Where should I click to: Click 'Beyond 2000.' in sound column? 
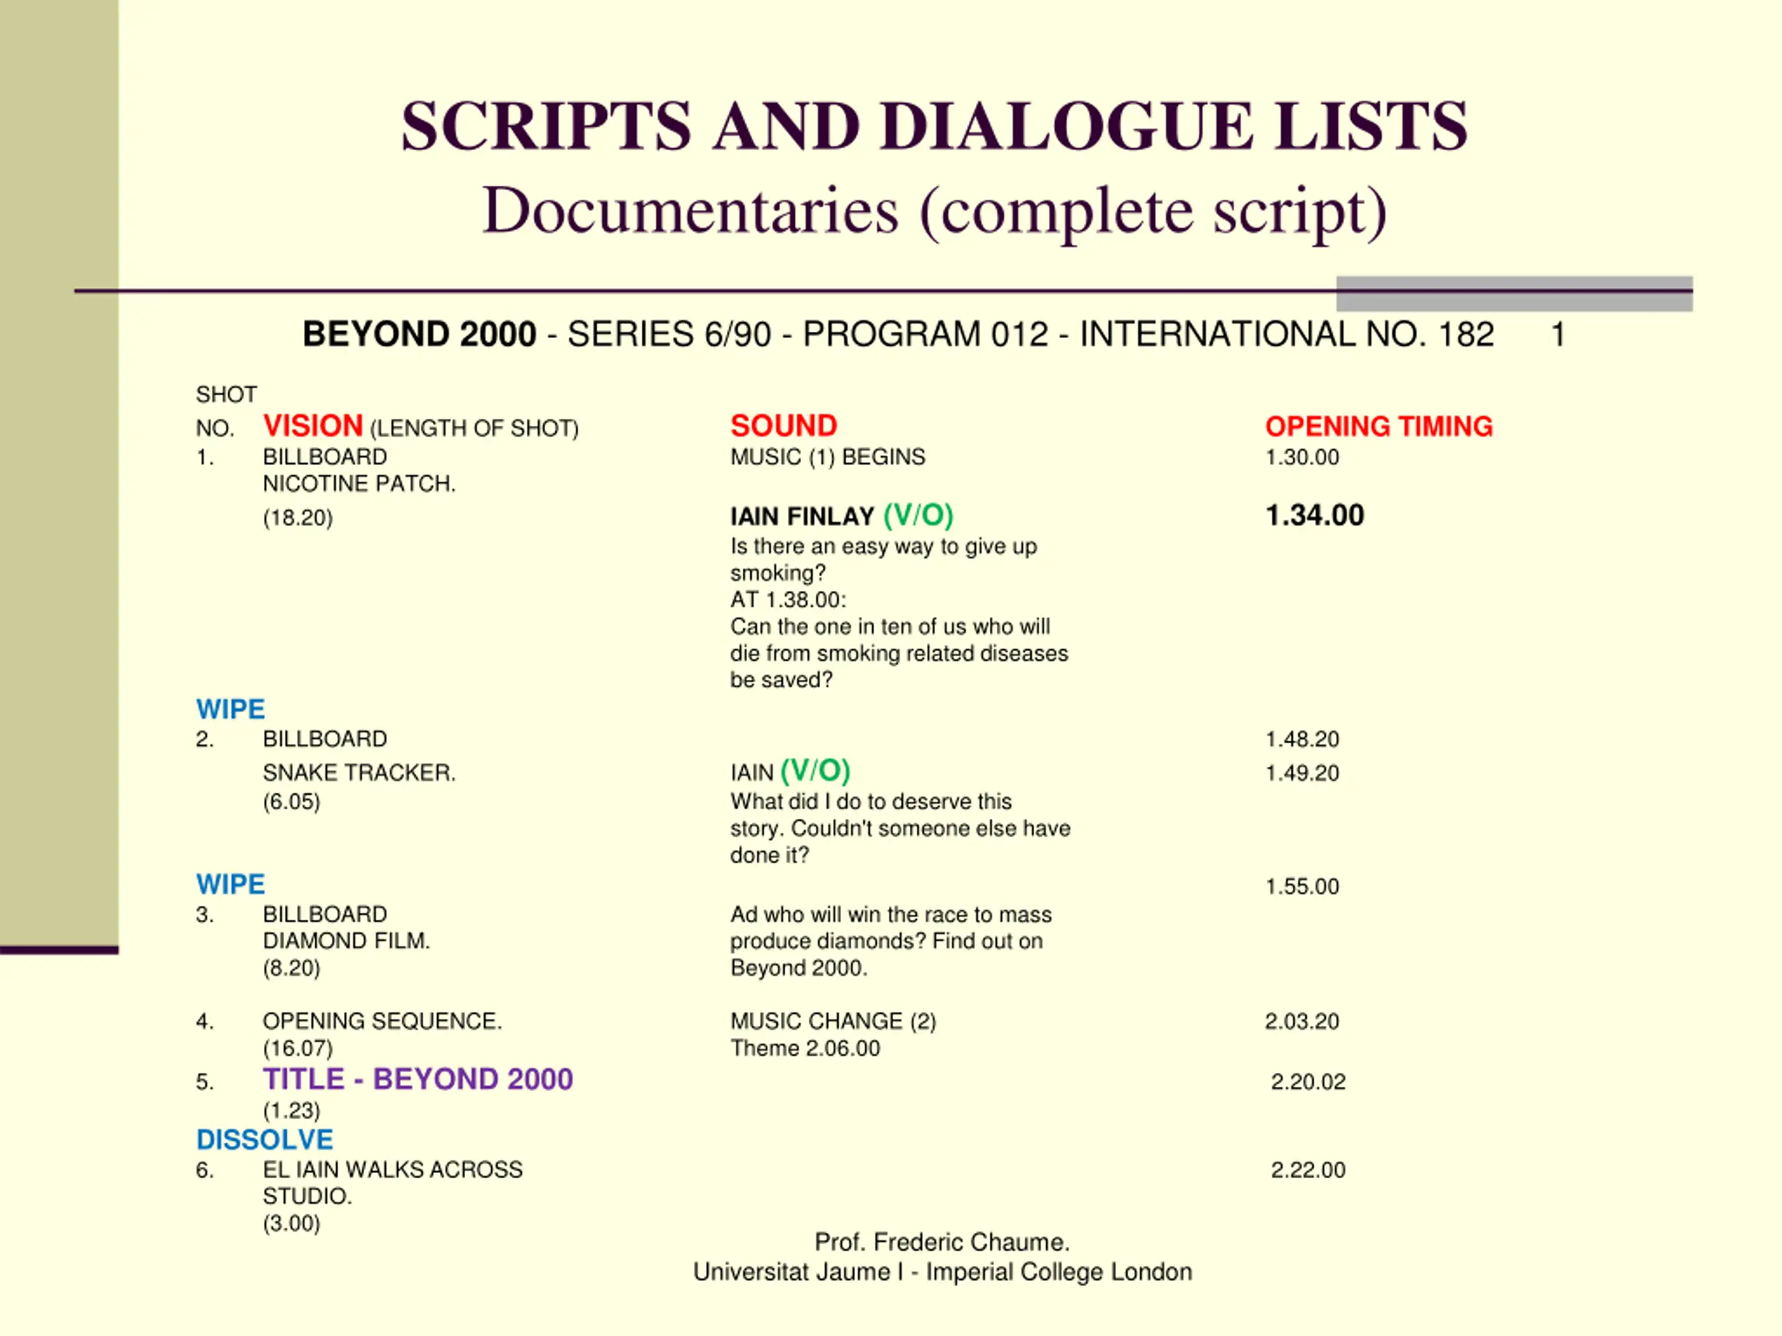coord(799,968)
